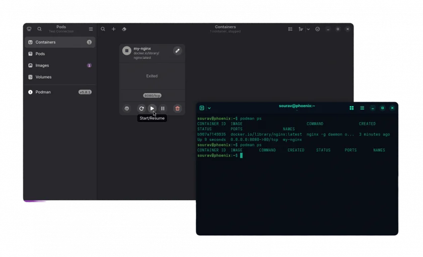Screen dimensions: 423x257
Task: Click the Images count badge
Action: click(89, 65)
